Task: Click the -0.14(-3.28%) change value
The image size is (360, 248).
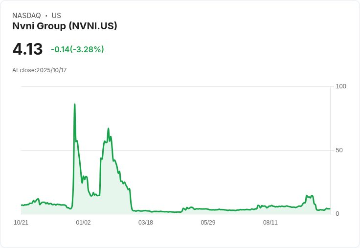Action: pos(77,49)
